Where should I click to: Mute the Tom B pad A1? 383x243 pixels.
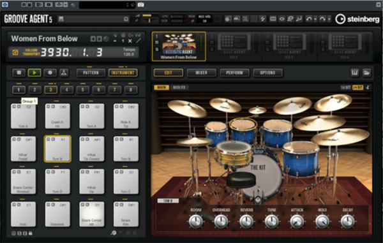pyautogui.click(x=49, y=139)
